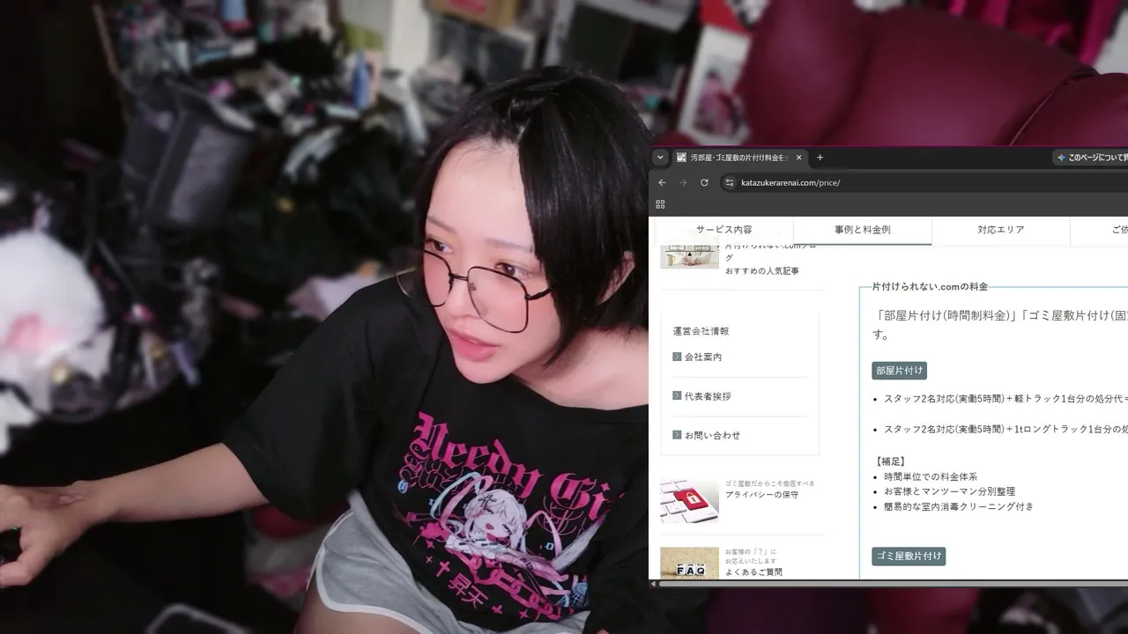The height and width of the screenshot is (634, 1128).
Task: Open the apps grid in the bookmarks bar
Action: 660,204
